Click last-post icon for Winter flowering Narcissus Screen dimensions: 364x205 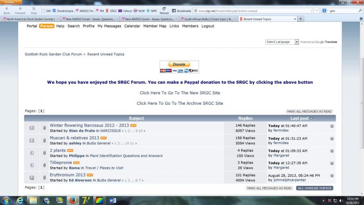pos(332,126)
